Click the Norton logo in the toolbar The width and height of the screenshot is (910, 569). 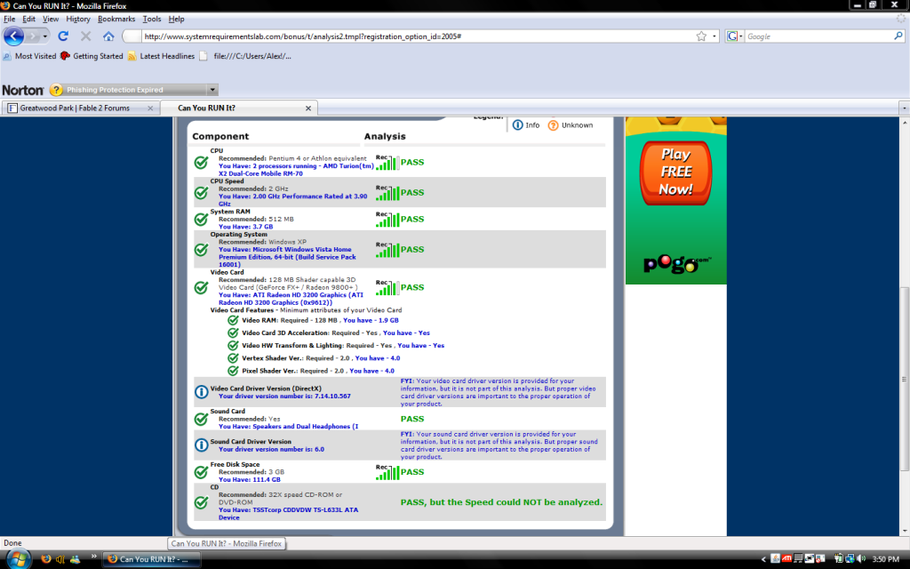pyautogui.click(x=22, y=90)
